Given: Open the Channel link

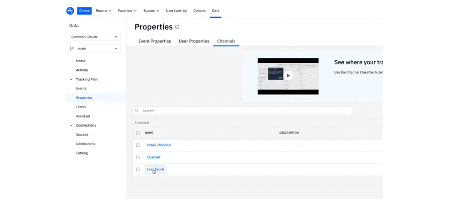Looking at the screenshot, I should (x=153, y=157).
